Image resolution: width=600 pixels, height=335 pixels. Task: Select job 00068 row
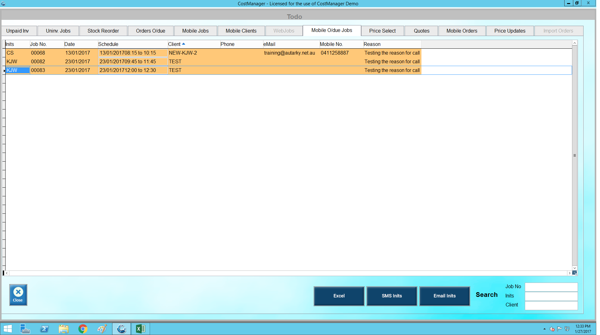[38, 53]
